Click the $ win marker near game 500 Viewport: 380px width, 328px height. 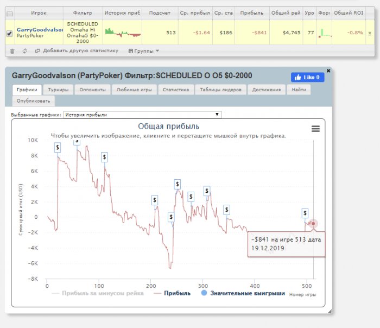(x=305, y=213)
